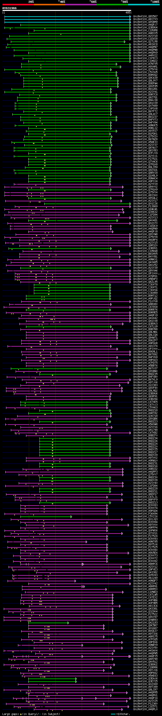Open hit UniRef100_A4QPJ7

pyautogui.click(x=145, y=25)
